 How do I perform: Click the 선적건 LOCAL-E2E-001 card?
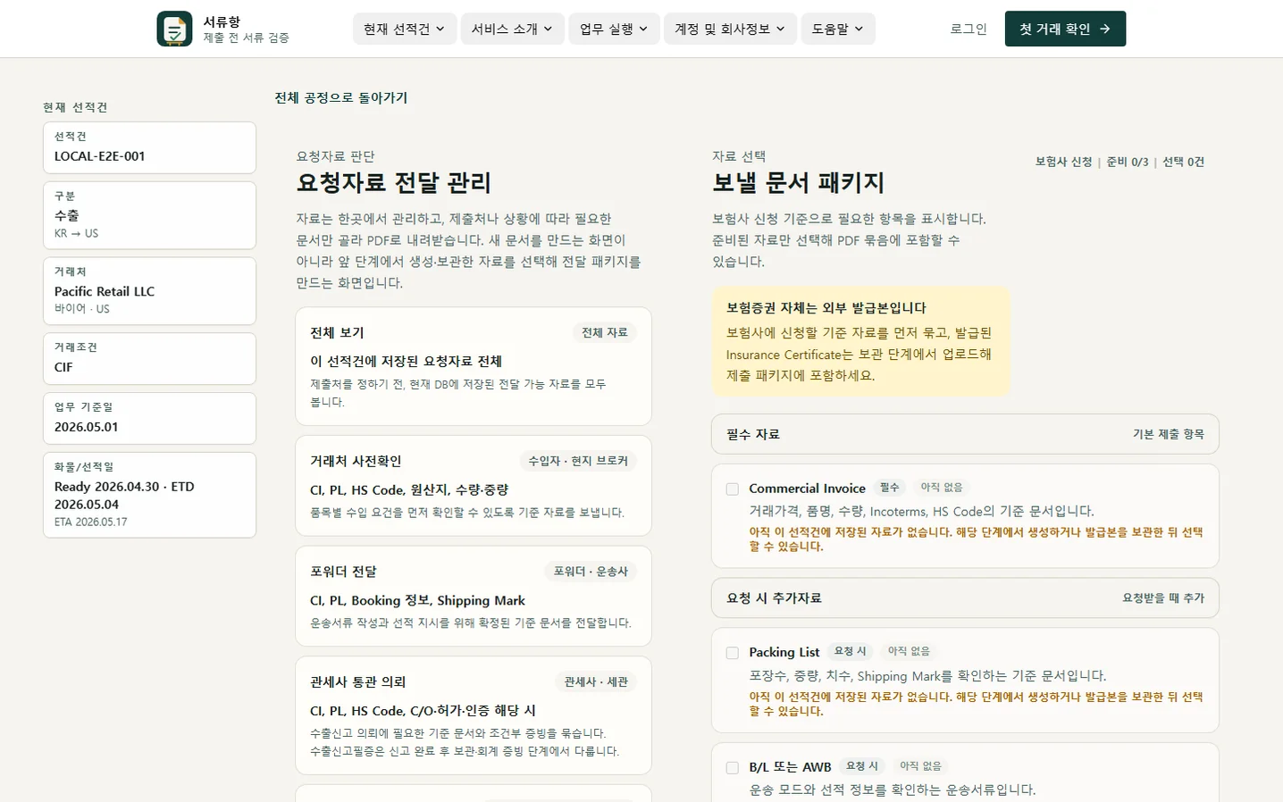[149, 147]
